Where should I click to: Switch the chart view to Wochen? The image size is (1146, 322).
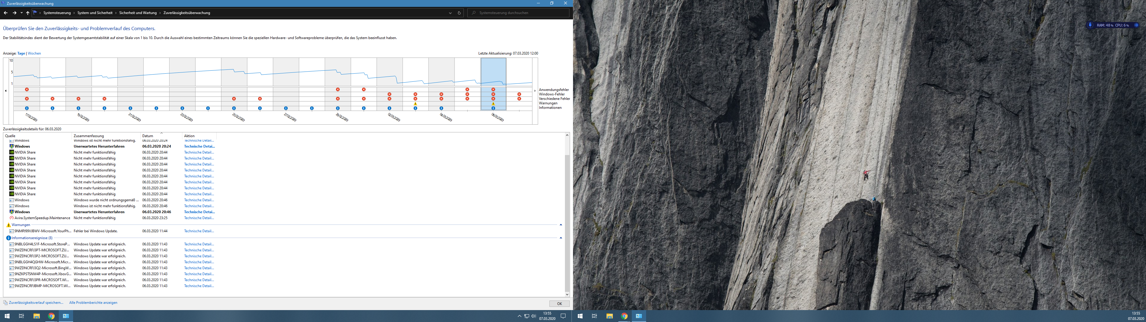34,53
